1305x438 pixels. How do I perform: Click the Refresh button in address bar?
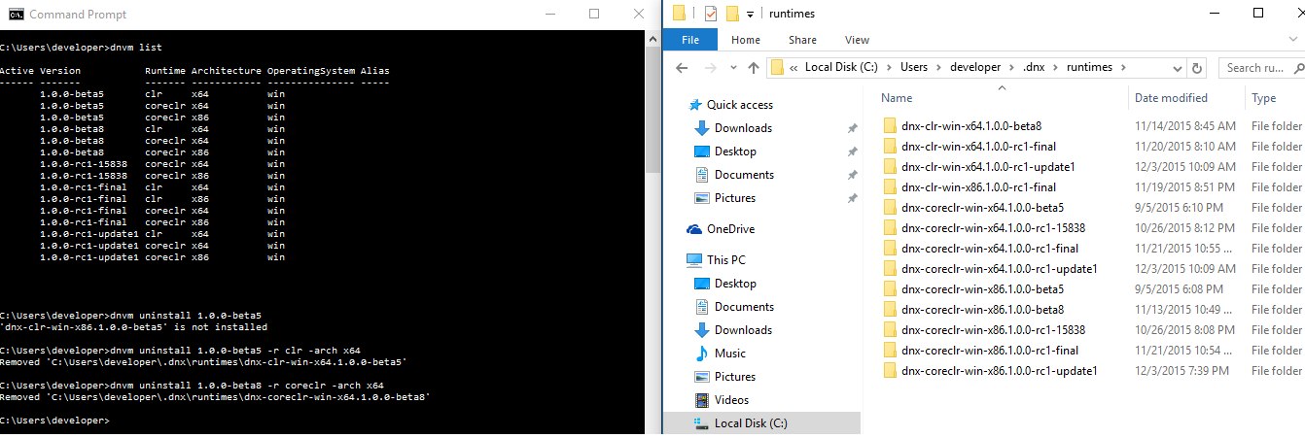[1197, 68]
